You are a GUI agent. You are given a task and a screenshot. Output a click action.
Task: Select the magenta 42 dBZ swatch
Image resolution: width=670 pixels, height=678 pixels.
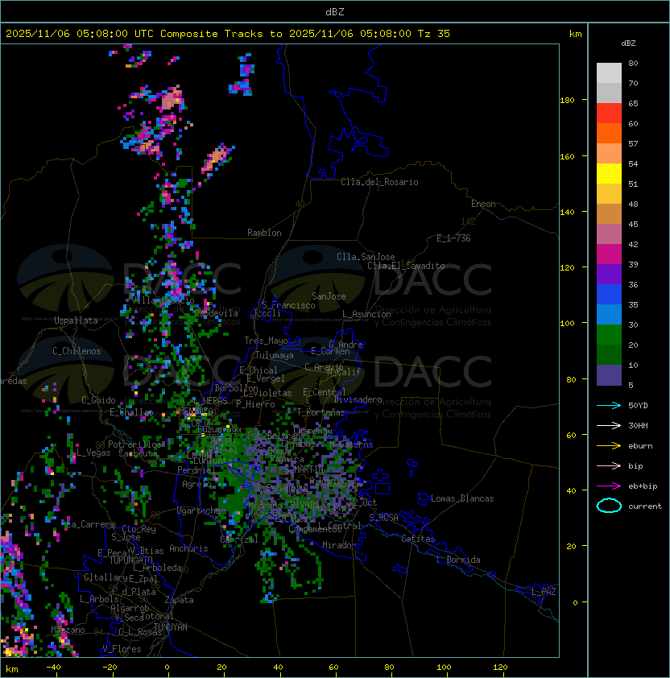click(609, 254)
